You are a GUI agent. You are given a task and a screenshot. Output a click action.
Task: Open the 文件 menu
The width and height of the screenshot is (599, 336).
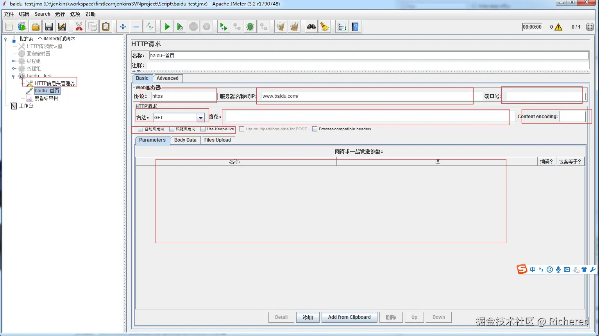[x=9, y=14]
